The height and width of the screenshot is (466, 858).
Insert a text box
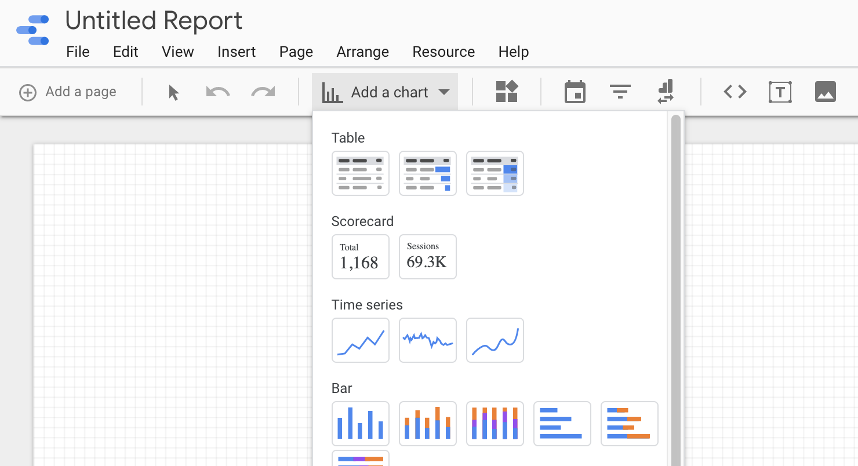(x=780, y=92)
